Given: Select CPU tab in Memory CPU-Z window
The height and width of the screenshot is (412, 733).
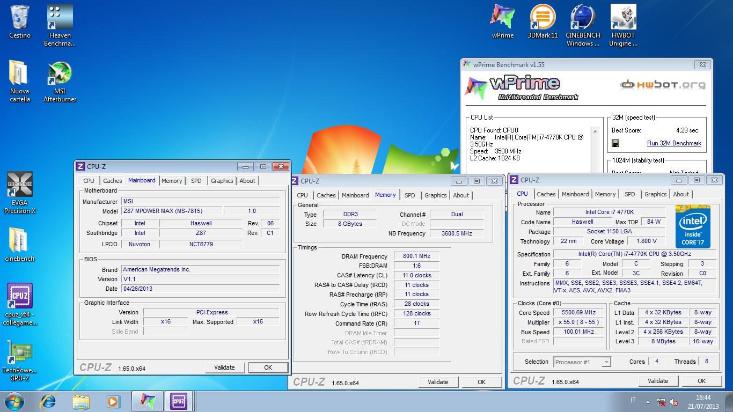Looking at the screenshot, I should (x=302, y=195).
